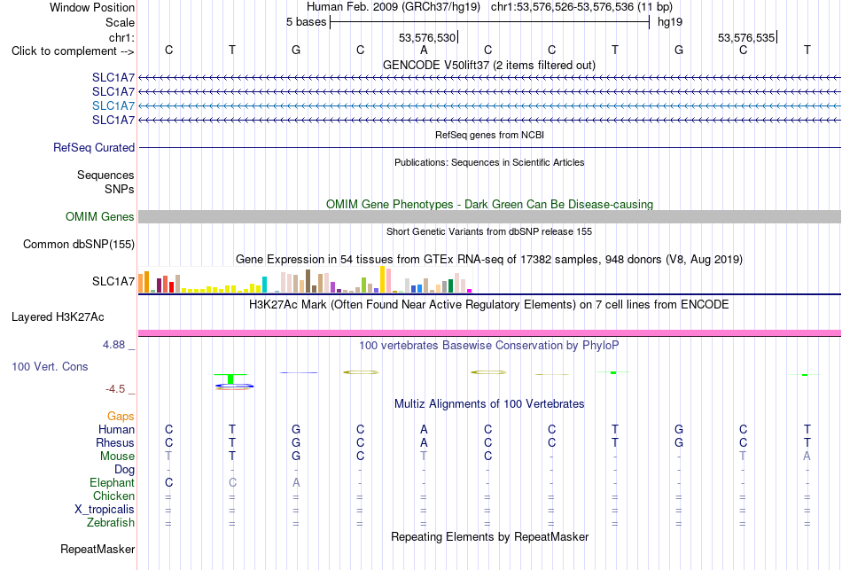Click the Scale track label
Screen dimensions: 842x570
[120, 22]
